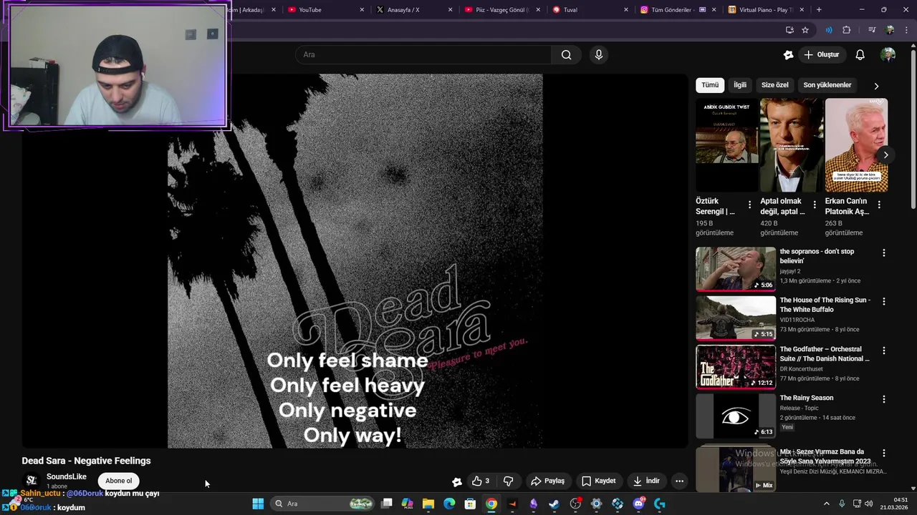917x515 pixels.
Task: Open the Chrome profile avatar in toolbar
Action: pyautogui.click(x=890, y=30)
